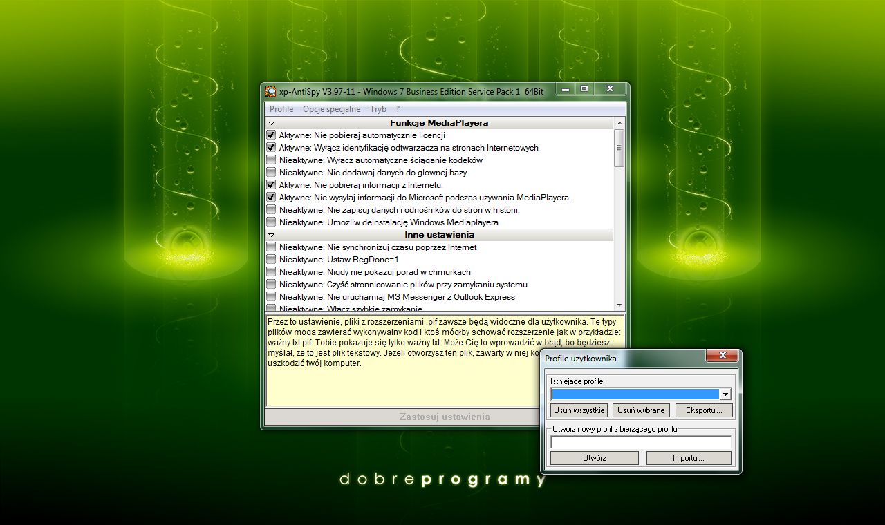Open the Istniejące profile dropdown
This screenshot has width=885, height=525.
point(725,394)
